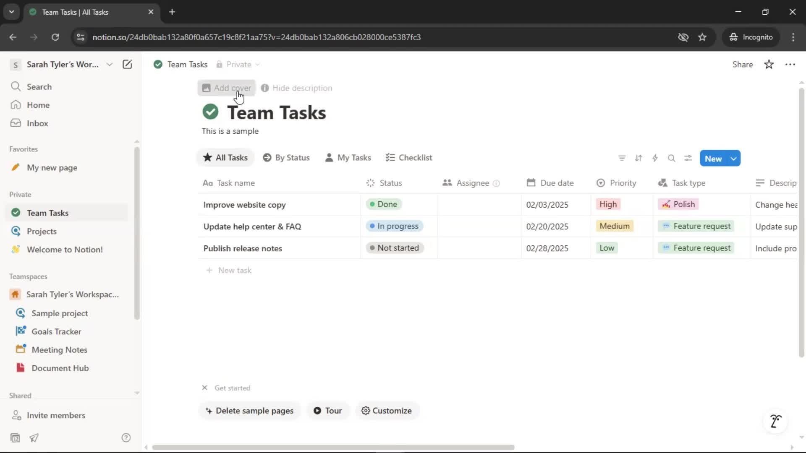Click the High priority tag
The image size is (806, 453).
tap(608, 204)
